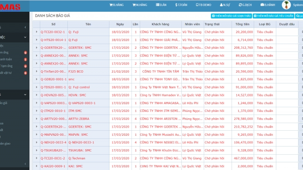This screenshot has height=170, width=303.
Task: Expand row Q-KAI20-0009-1
Action: pos(37,166)
